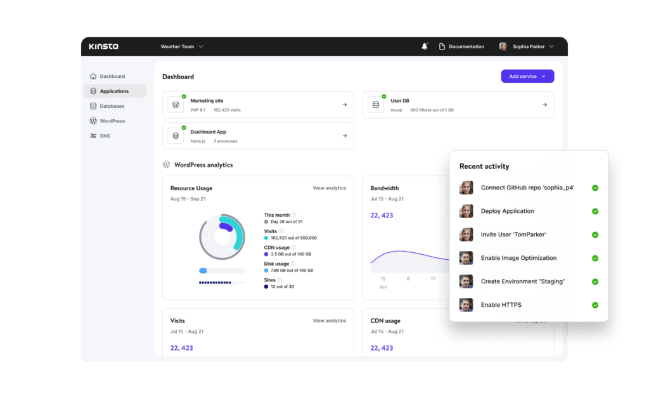Open View analytics for Resource Usage
Screen dimensions: 649x405
[329, 188]
